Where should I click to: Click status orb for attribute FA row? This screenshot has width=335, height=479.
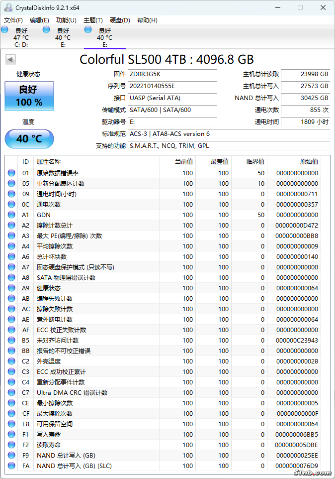click(11, 466)
